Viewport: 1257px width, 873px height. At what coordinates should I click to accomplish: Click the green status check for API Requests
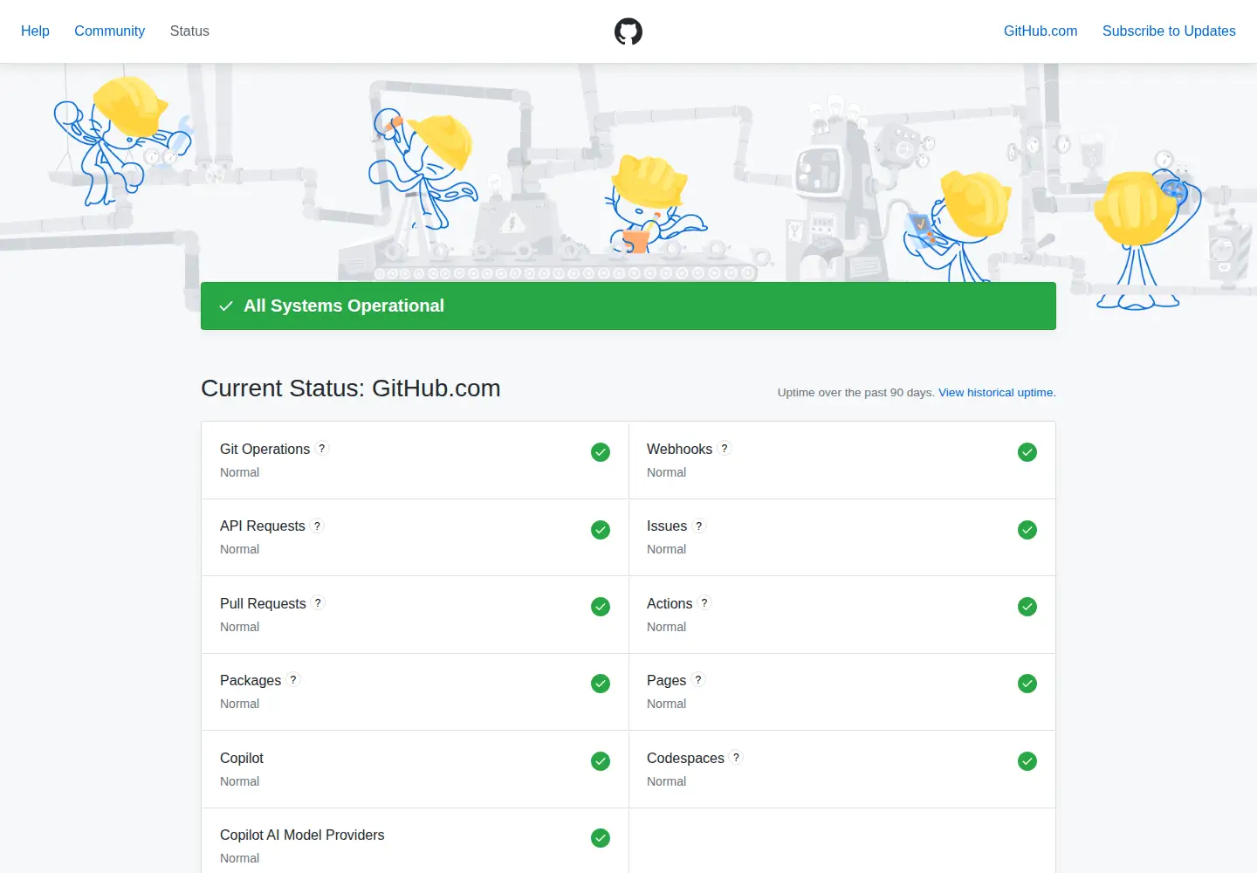pos(601,530)
